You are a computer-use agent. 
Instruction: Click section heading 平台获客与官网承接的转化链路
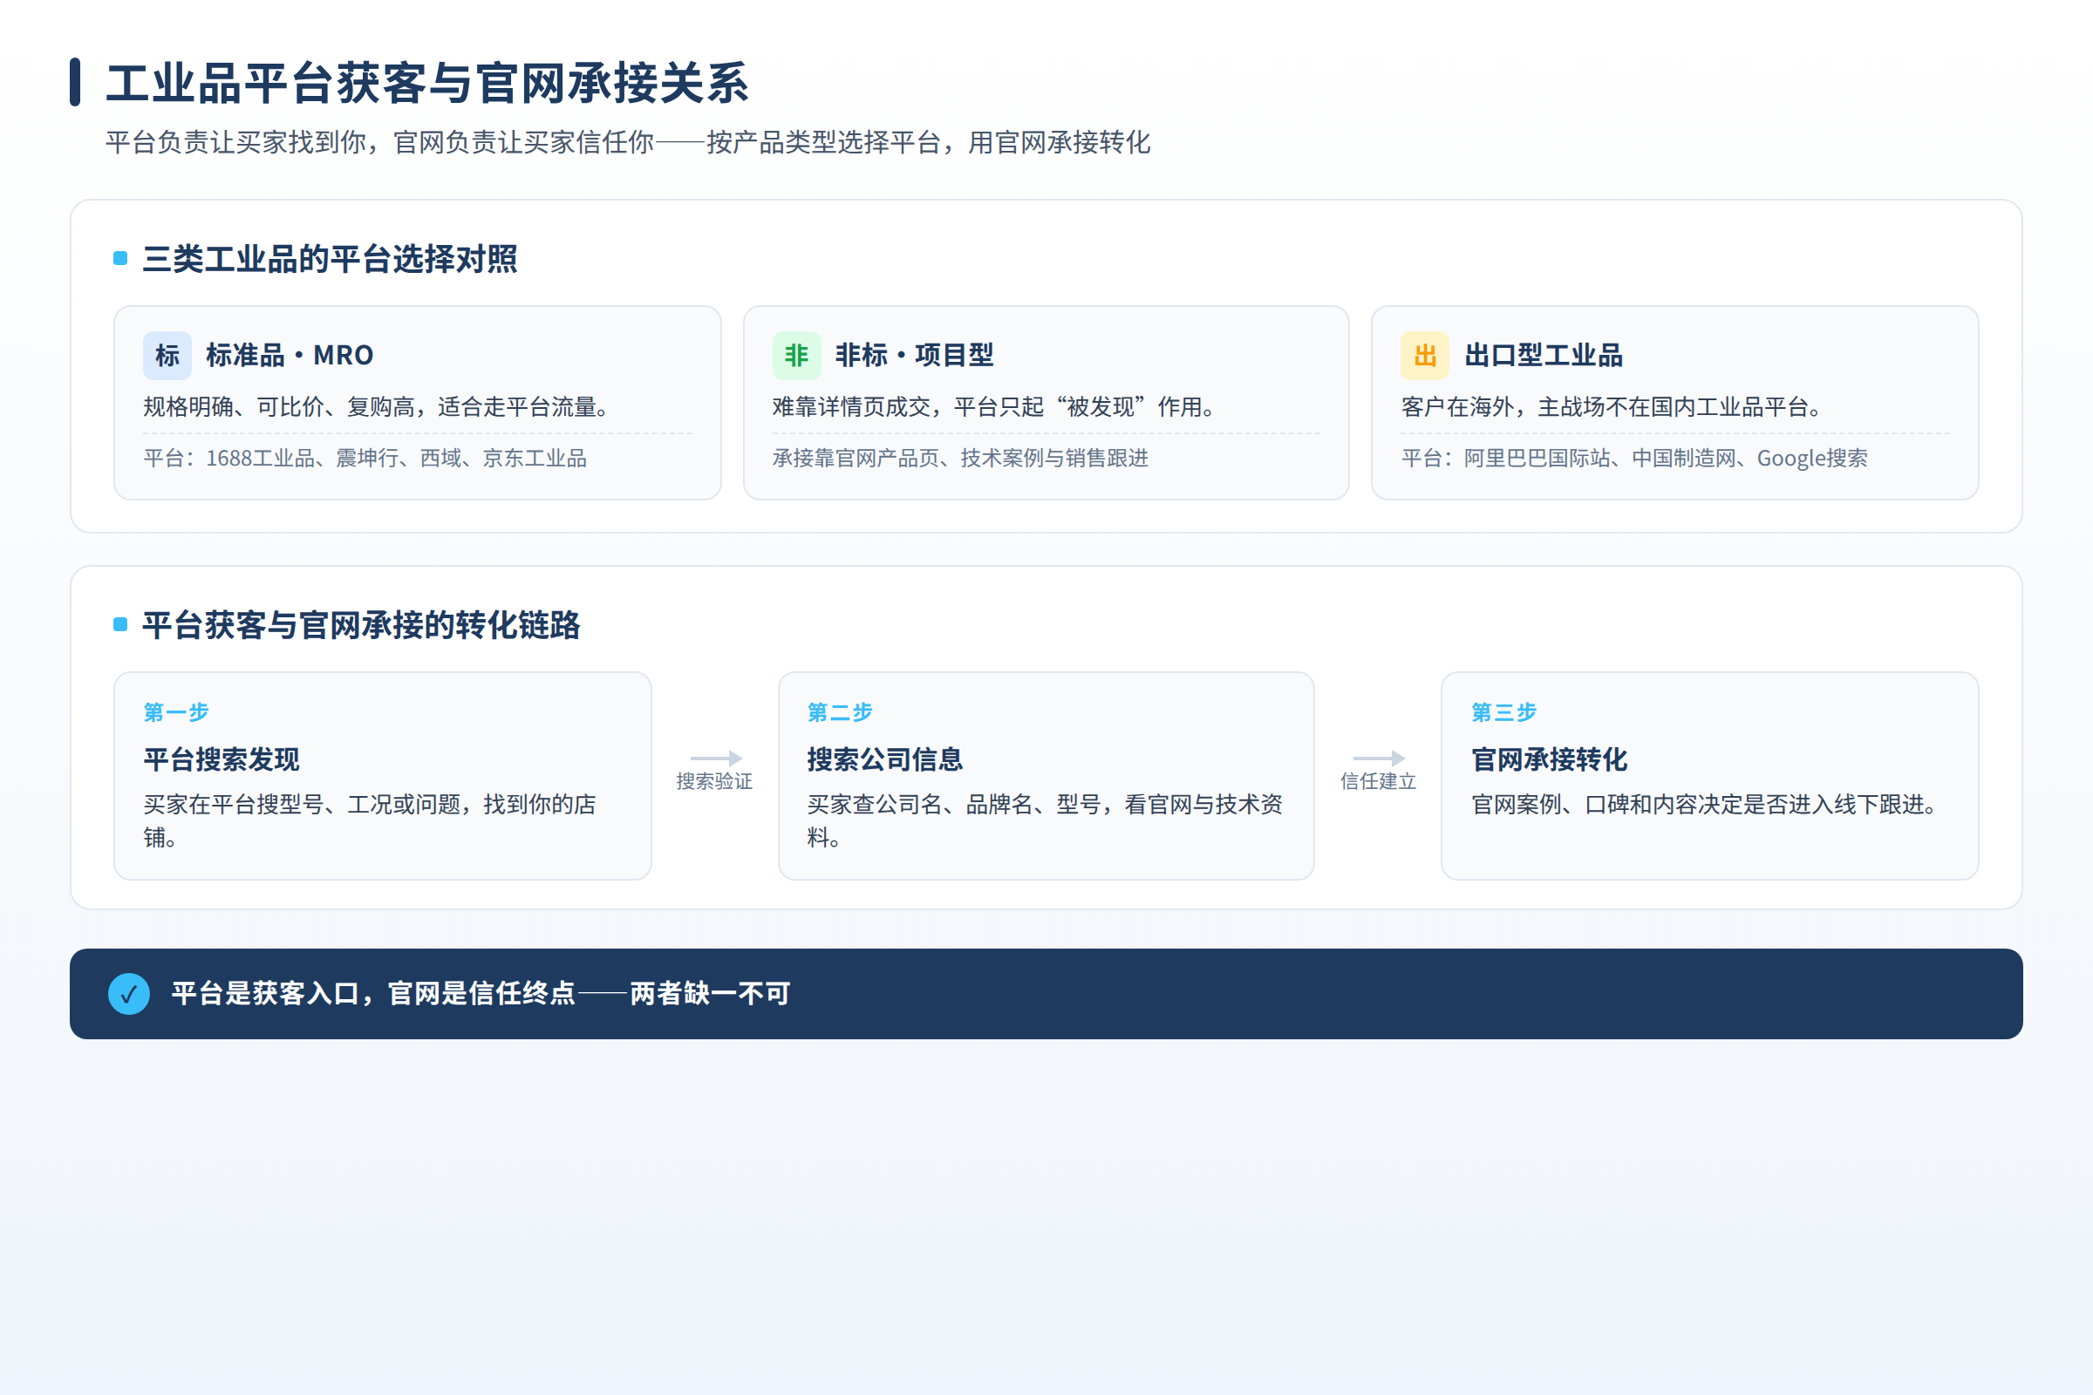[360, 624]
